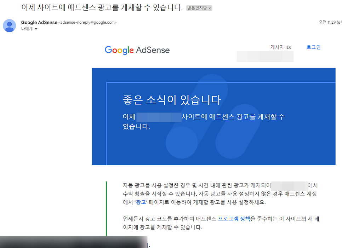The width and height of the screenshot is (342, 248).
Task: Click the Google AdSense sender name
Action: pos(39,22)
